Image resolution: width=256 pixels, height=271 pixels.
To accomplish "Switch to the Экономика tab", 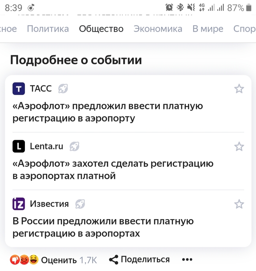I will click(158, 29).
